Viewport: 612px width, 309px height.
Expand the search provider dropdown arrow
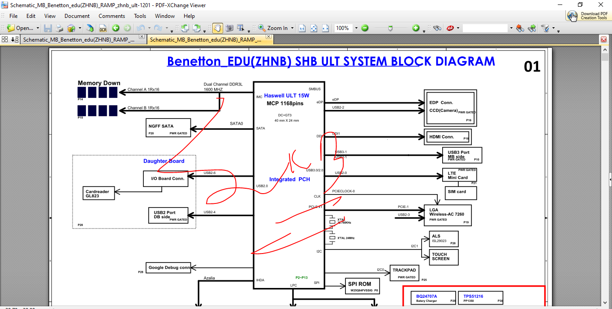tap(458, 28)
